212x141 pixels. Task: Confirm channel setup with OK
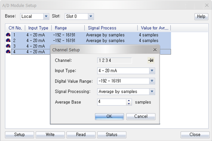pyautogui.click(x=109, y=116)
